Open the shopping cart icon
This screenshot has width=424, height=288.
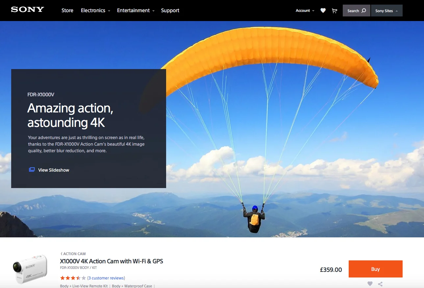(x=335, y=11)
